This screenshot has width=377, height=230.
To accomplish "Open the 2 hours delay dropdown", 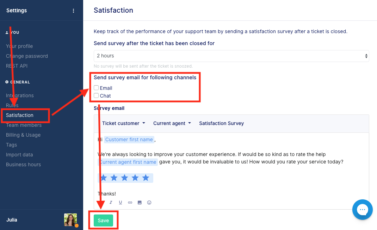I will 231,56.
